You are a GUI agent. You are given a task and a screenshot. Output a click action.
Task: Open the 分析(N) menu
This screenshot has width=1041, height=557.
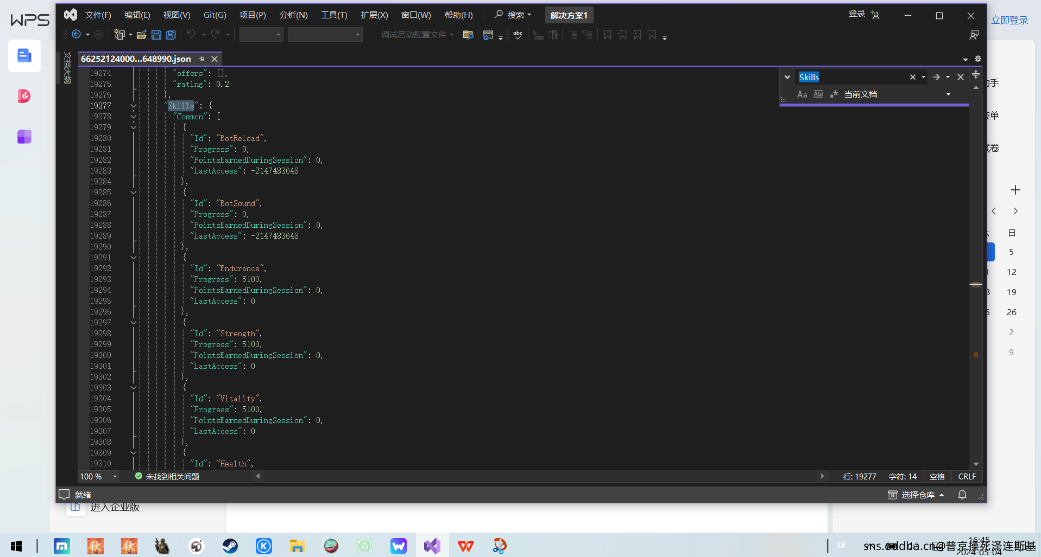click(293, 15)
